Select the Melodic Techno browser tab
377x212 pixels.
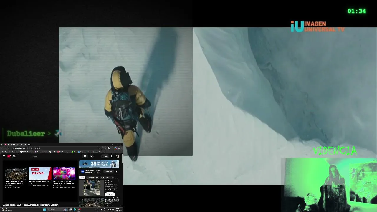point(15,144)
